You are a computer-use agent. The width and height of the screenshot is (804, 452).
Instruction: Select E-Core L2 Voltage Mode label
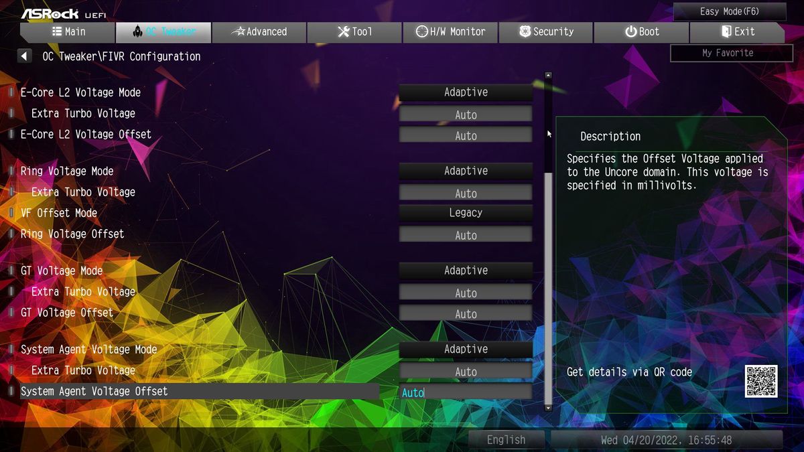point(80,92)
